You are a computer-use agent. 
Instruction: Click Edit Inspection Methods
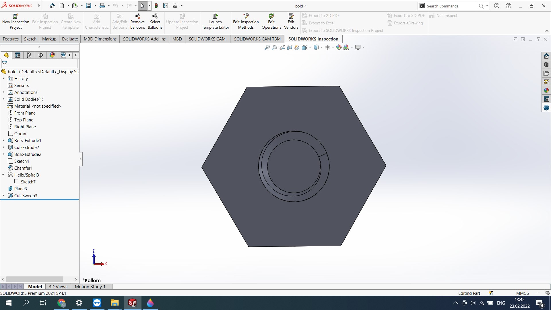[x=246, y=22]
